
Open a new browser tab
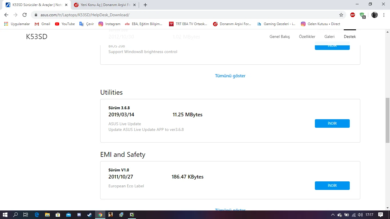[145, 5]
